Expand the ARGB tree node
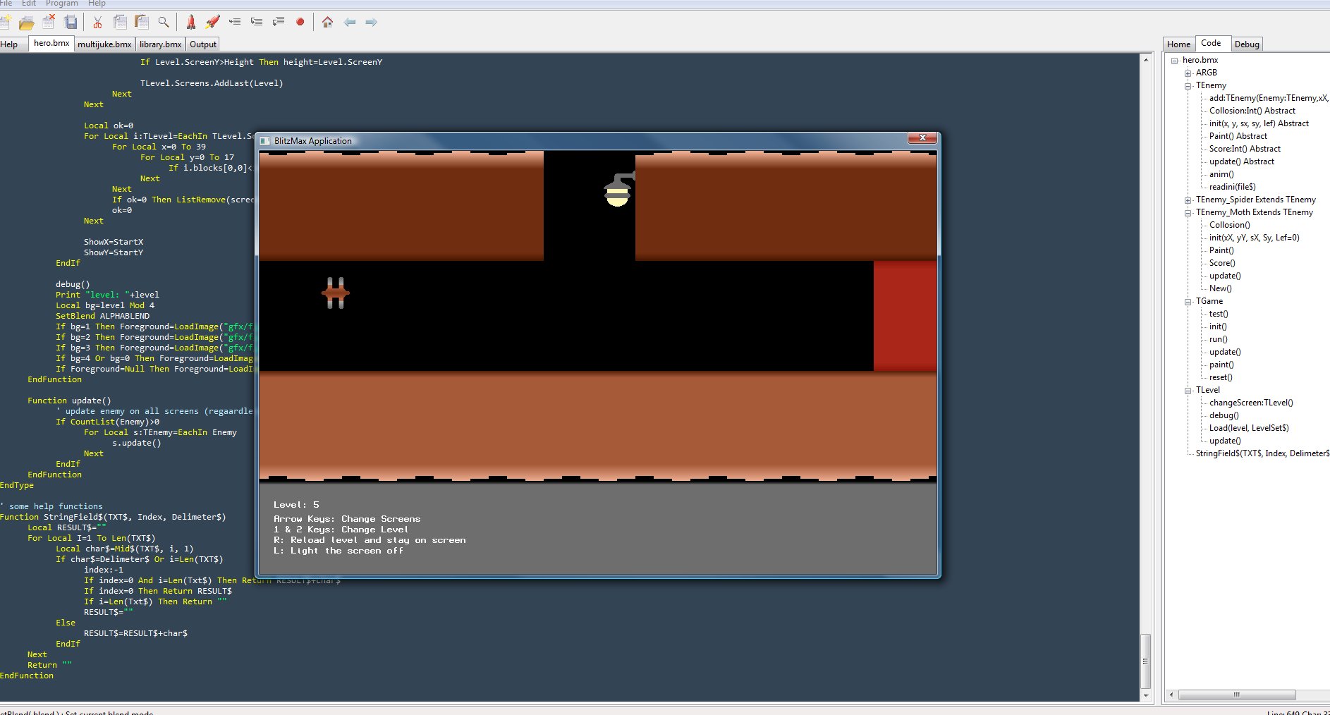 click(x=1188, y=73)
